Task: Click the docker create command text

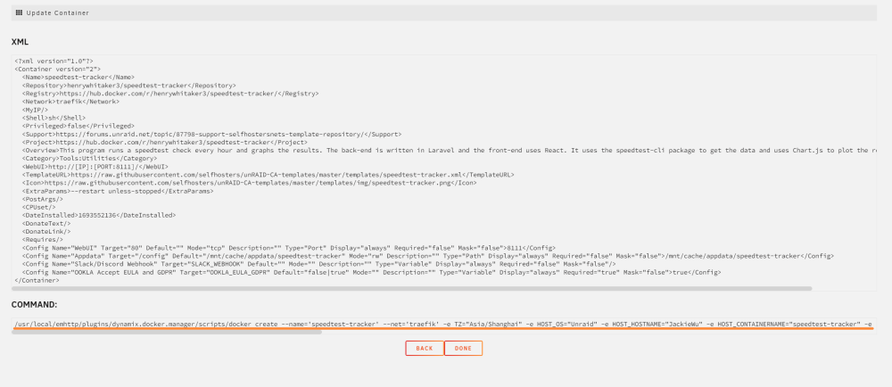Action: [443, 324]
